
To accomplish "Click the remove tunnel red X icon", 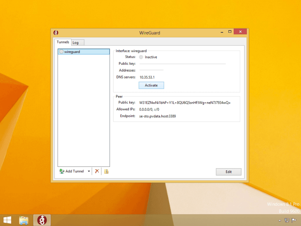I will [x=97, y=171].
